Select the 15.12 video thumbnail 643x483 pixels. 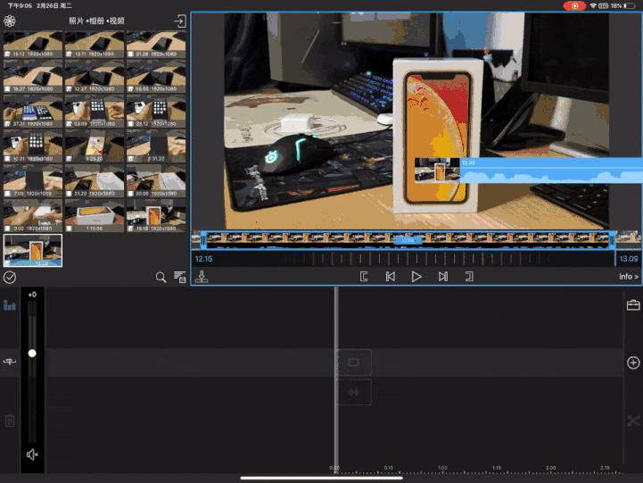point(33,44)
